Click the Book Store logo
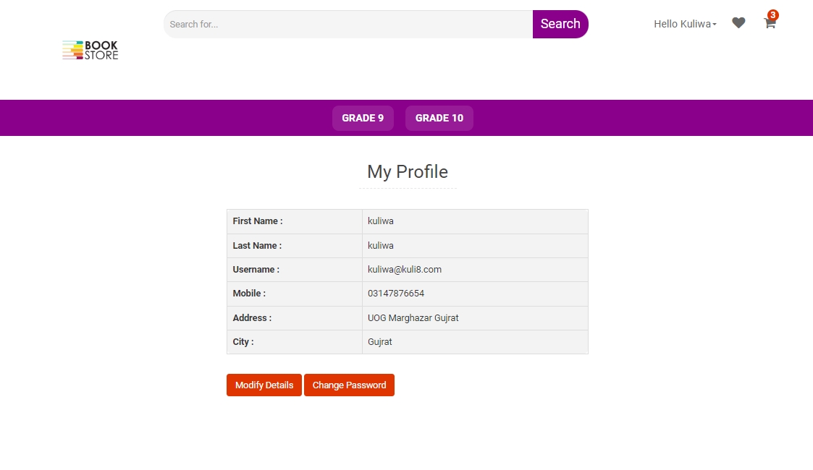The image size is (813, 470). click(90, 50)
